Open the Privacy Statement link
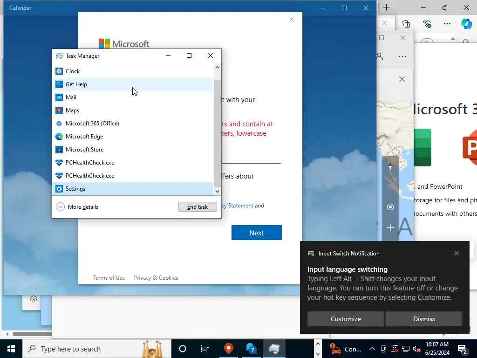This screenshot has height=358, width=477. pyautogui.click(x=238, y=206)
